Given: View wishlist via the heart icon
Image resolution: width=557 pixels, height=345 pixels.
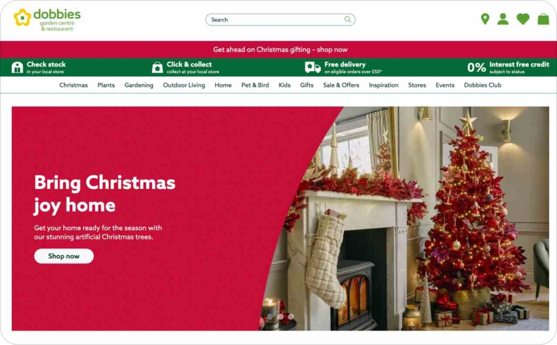Looking at the screenshot, I should 523,19.
